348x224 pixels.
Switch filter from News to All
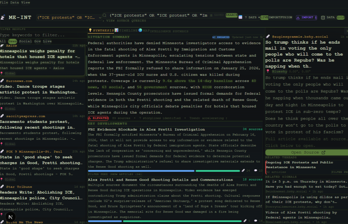(2, 41)
